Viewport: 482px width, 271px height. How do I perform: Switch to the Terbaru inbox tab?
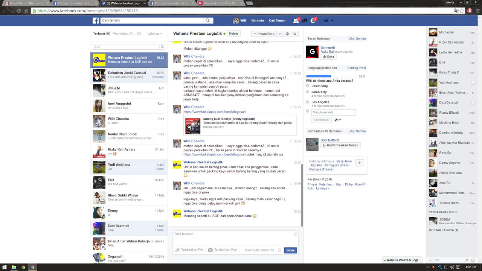101,33
